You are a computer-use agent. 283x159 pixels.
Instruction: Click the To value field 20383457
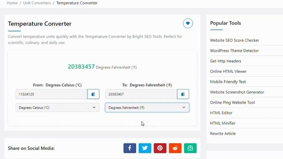click(141, 94)
